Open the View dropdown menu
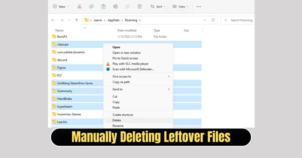The image size is (302, 158). point(180,6)
